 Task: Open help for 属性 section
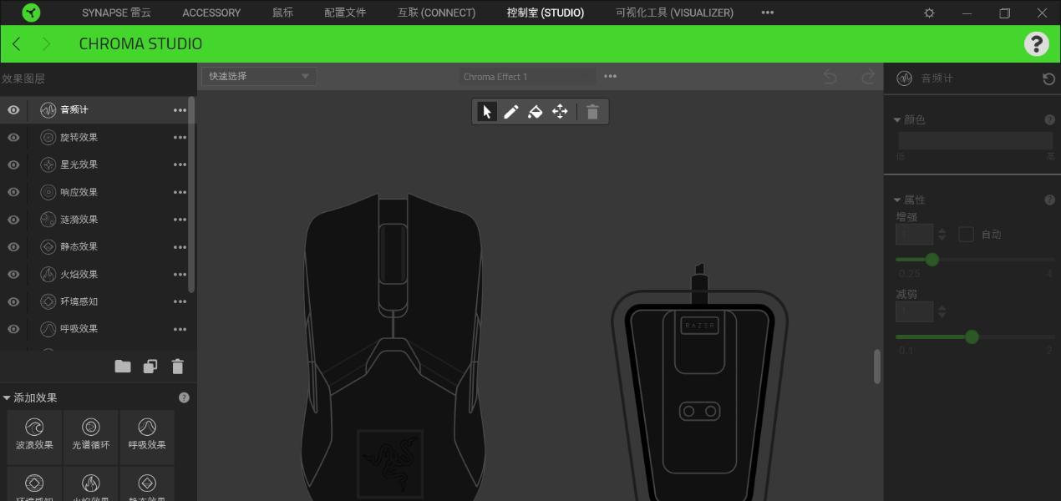coord(1049,200)
